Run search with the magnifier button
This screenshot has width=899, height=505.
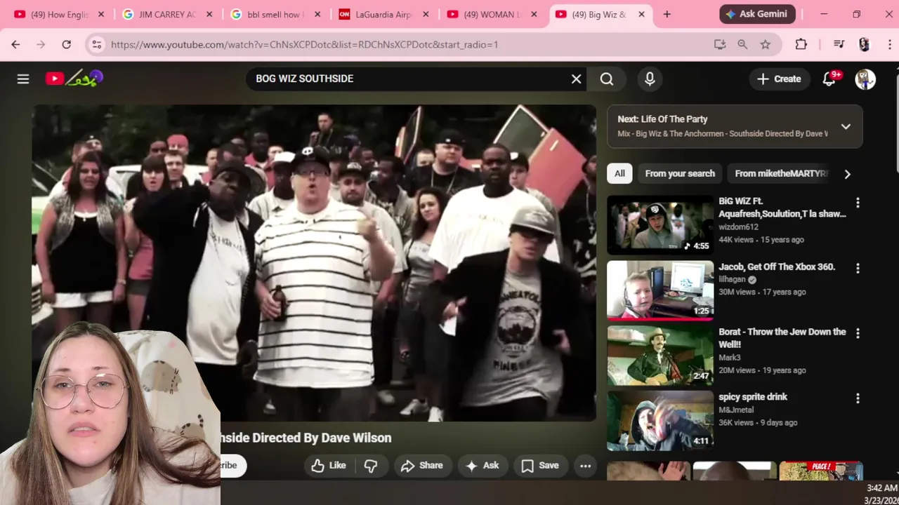pyautogui.click(x=607, y=79)
